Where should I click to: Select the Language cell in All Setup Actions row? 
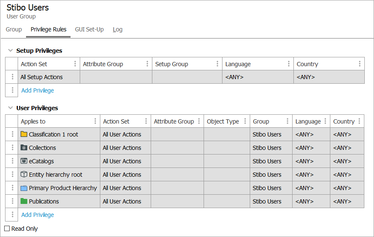pyautogui.click(x=257, y=77)
